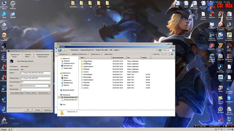Open the Windows Start button
Viewport: 234px width, 131px height.
tap(3, 130)
